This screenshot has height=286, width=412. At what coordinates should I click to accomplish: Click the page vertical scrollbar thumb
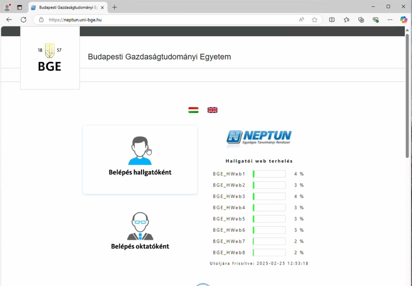[x=407, y=95]
